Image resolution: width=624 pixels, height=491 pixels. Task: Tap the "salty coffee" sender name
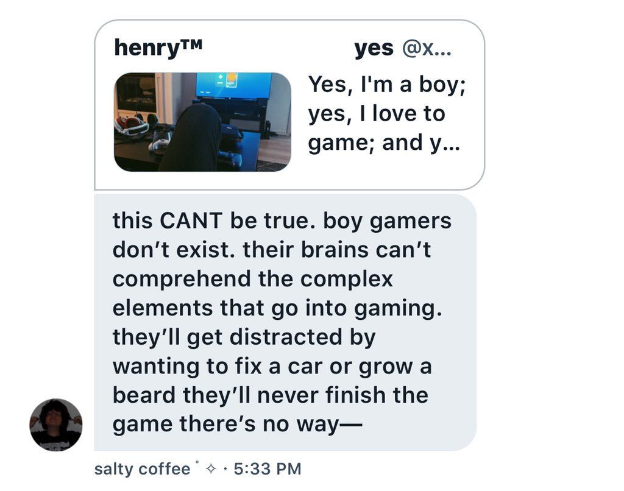point(142,468)
